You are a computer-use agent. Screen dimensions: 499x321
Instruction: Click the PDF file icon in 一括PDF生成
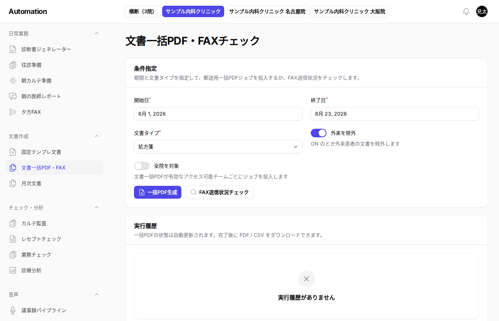pyautogui.click(x=142, y=192)
